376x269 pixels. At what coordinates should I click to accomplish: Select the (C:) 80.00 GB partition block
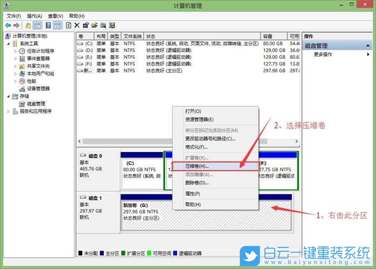[x=142, y=170]
